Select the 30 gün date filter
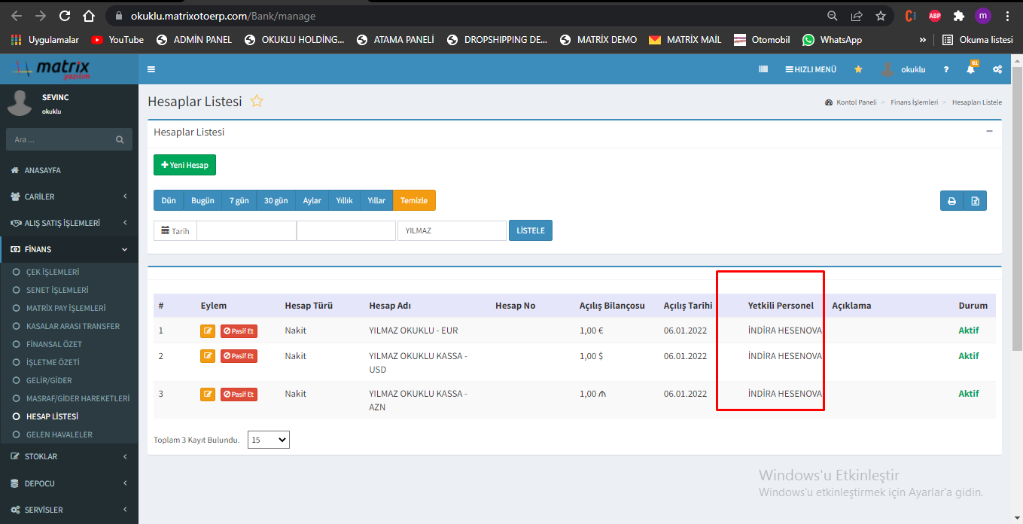Image resolution: width=1023 pixels, height=524 pixels. pos(276,200)
